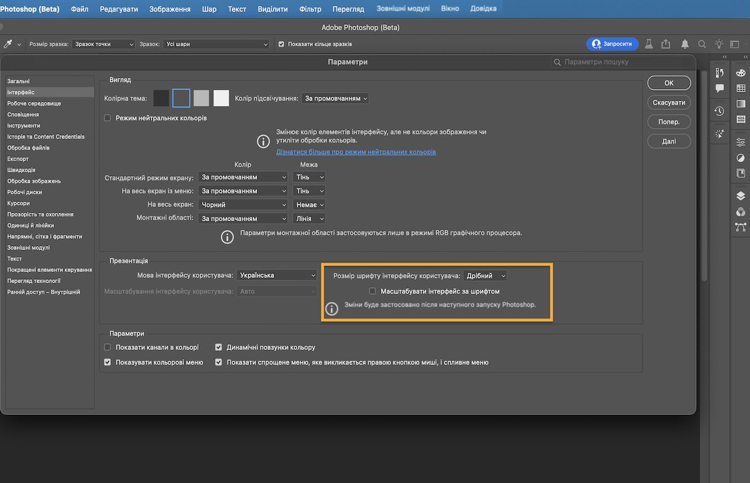Open the History panel
This screenshot has height=483, width=750.
719,111
